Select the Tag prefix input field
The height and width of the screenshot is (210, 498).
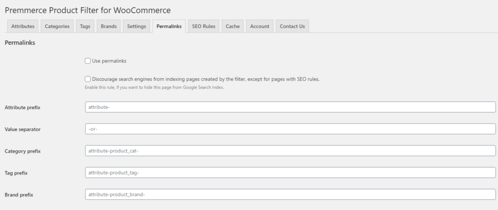290,173
